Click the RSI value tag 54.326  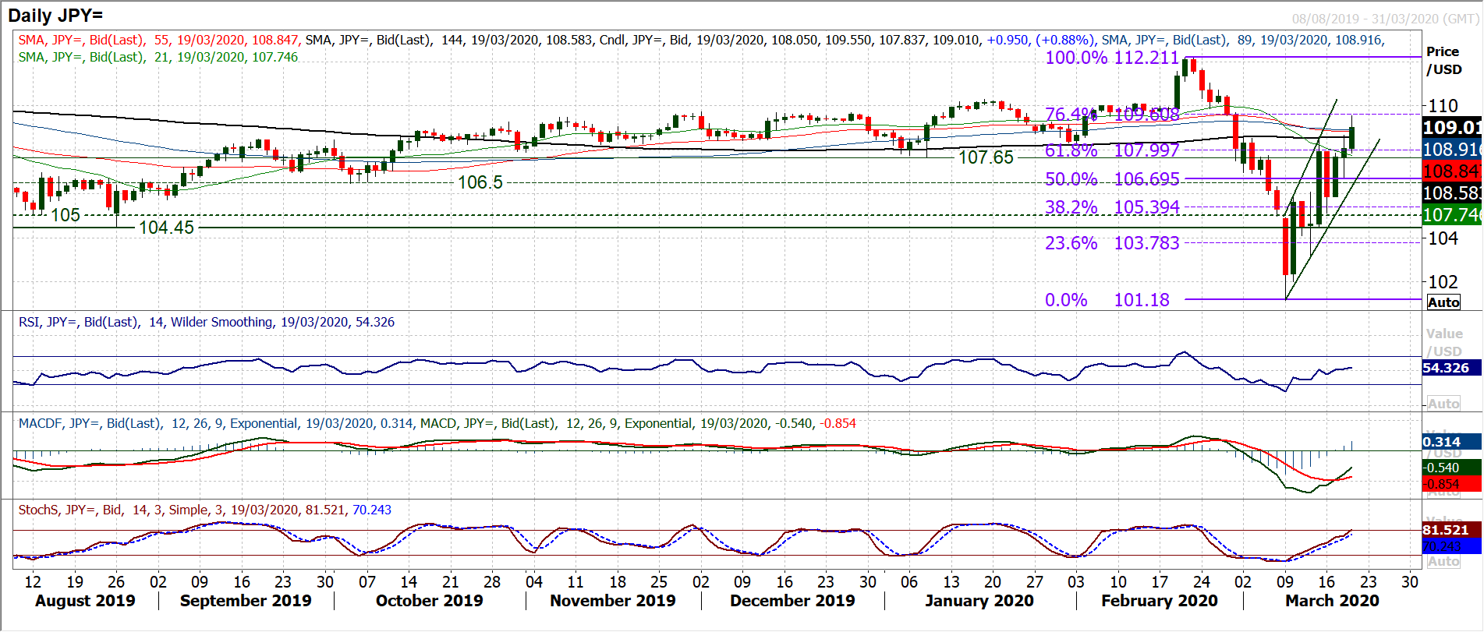pos(1451,368)
